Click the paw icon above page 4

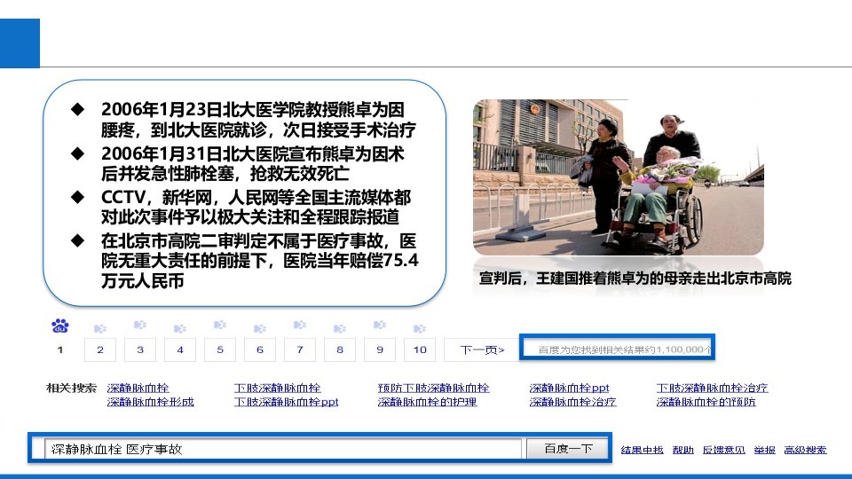click(x=180, y=328)
